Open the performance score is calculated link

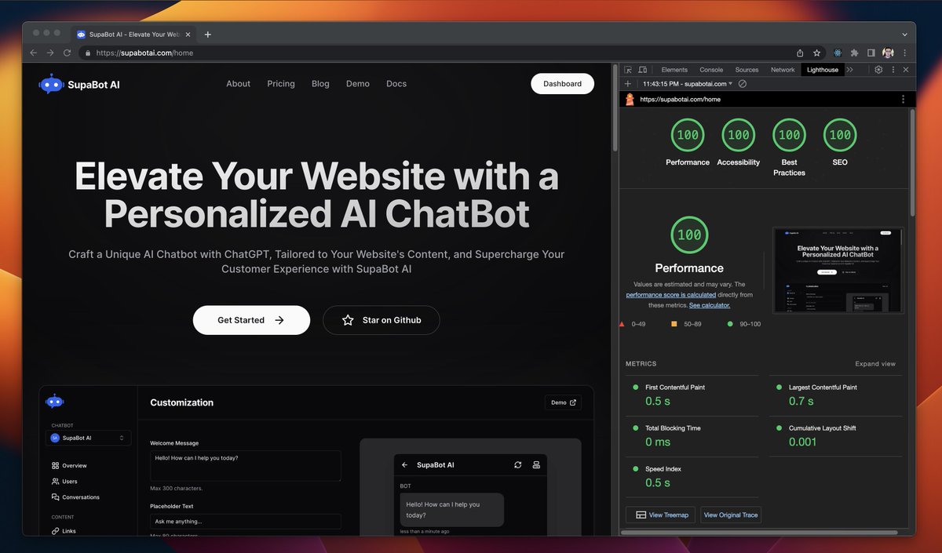click(670, 295)
